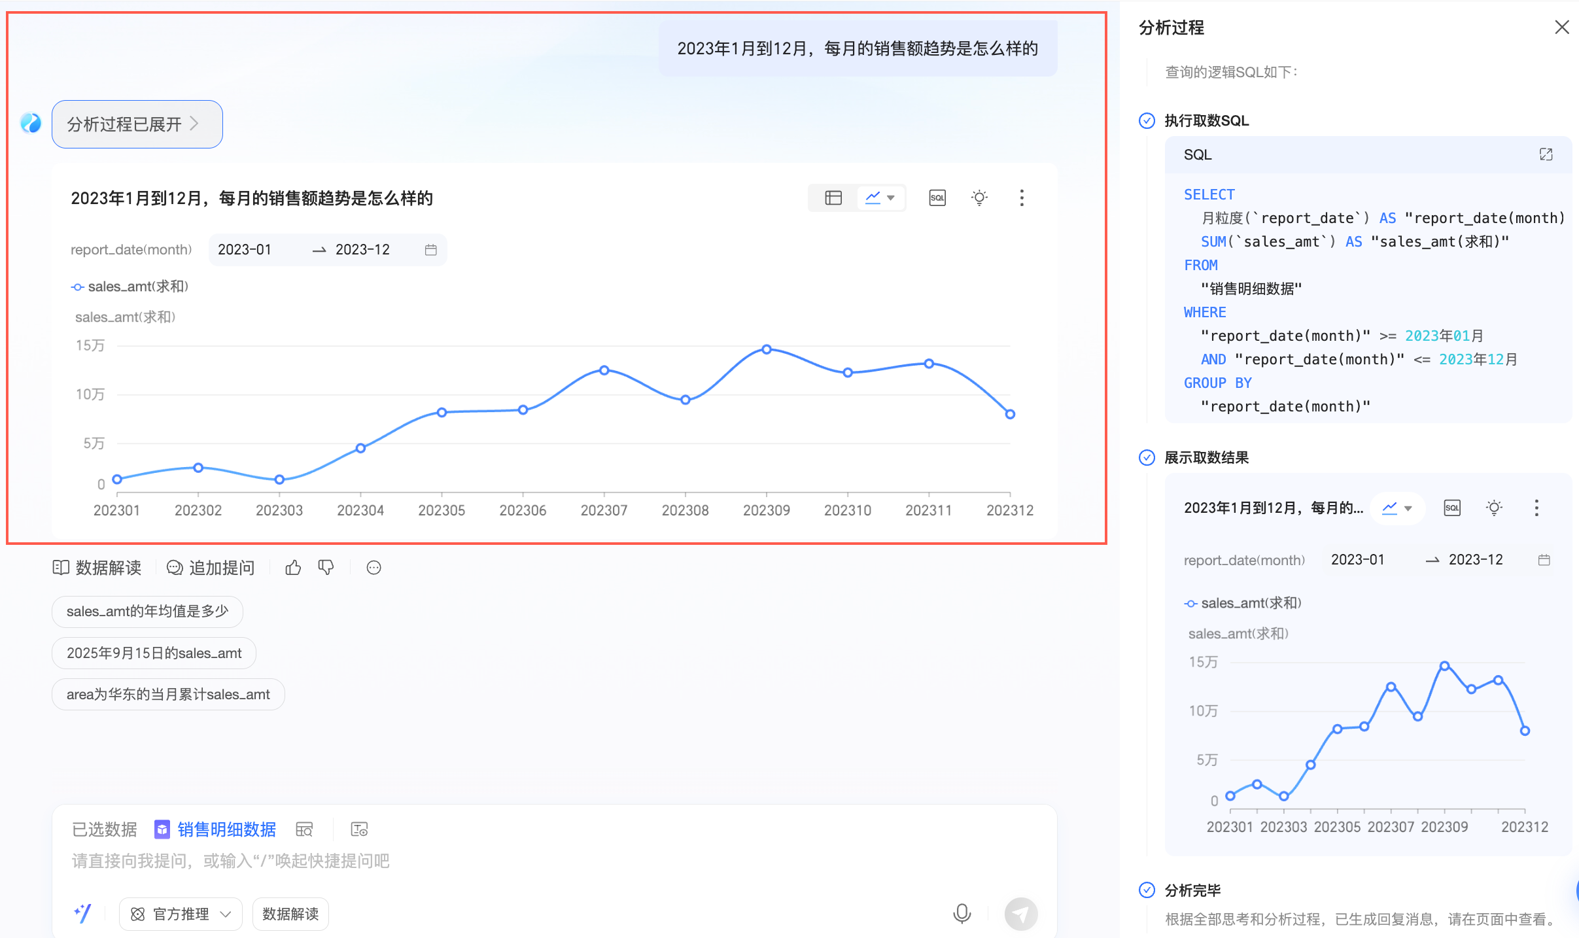Collapse the 分析过程已展开 expander
The height and width of the screenshot is (938, 1579).
137,124
